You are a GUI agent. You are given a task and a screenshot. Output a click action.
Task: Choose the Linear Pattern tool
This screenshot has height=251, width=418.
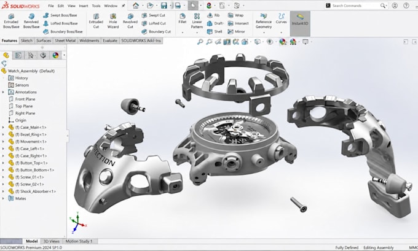197,21
